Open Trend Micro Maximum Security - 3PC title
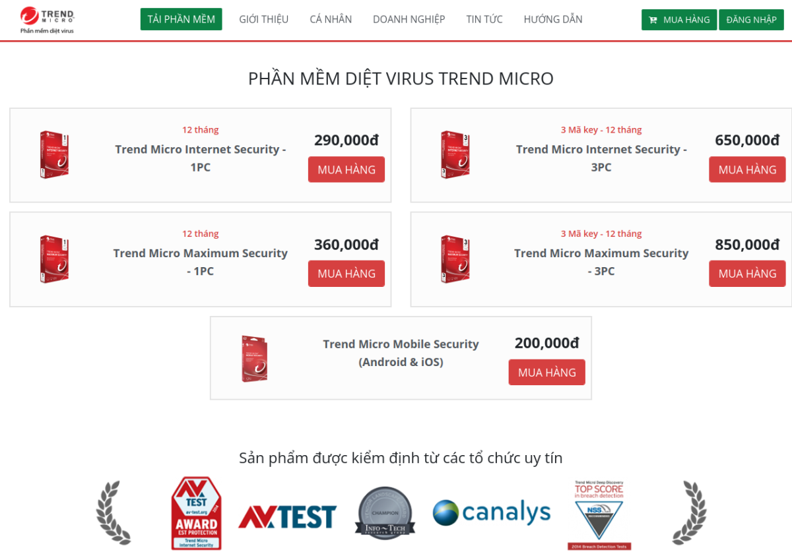The width and height of the screenshot is (792, 556). pos(601,262)
